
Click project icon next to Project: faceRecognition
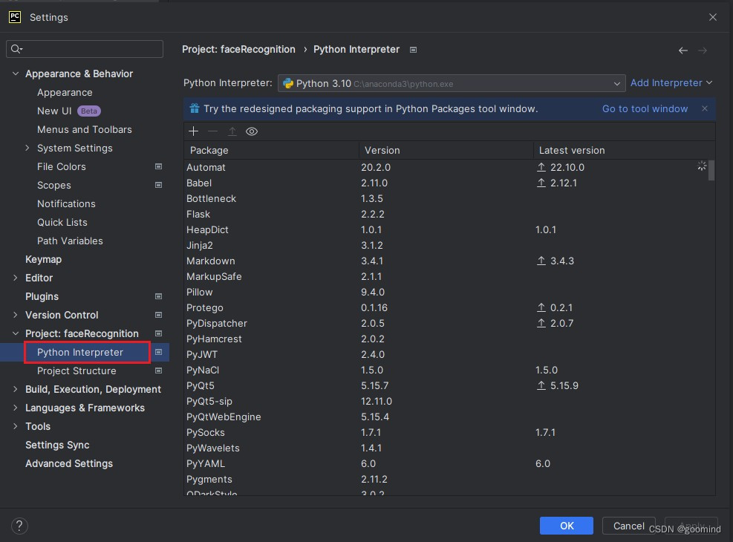[x=158, y=333]
